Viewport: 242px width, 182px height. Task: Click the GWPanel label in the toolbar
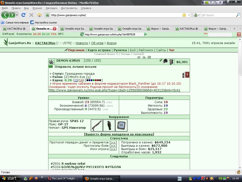[8, 34]
